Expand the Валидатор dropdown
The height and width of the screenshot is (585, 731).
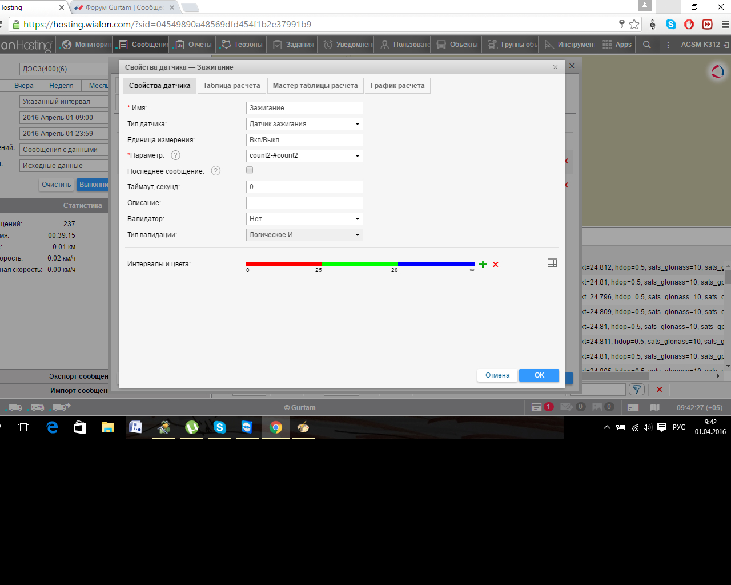tap(304, 219)
